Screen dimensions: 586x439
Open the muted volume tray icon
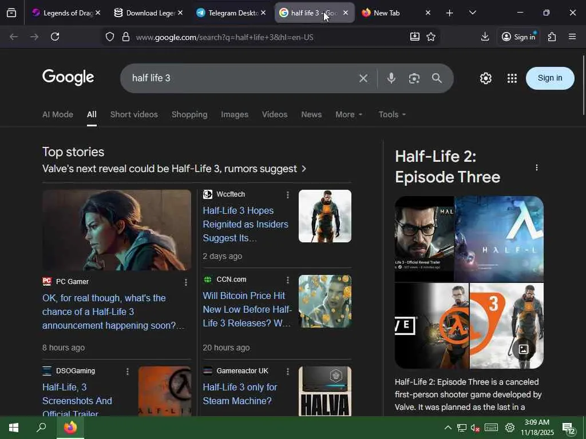(475, 428)
